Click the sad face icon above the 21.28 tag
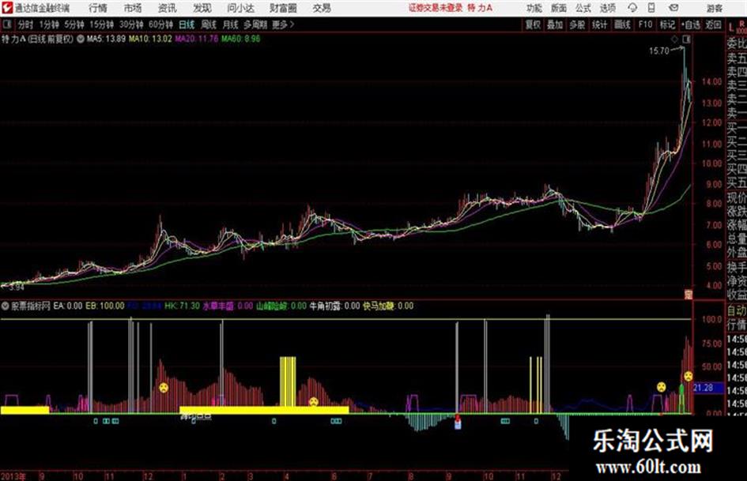Image resolution: width=747 pixels, height=481 pixels. coord(688,376)
